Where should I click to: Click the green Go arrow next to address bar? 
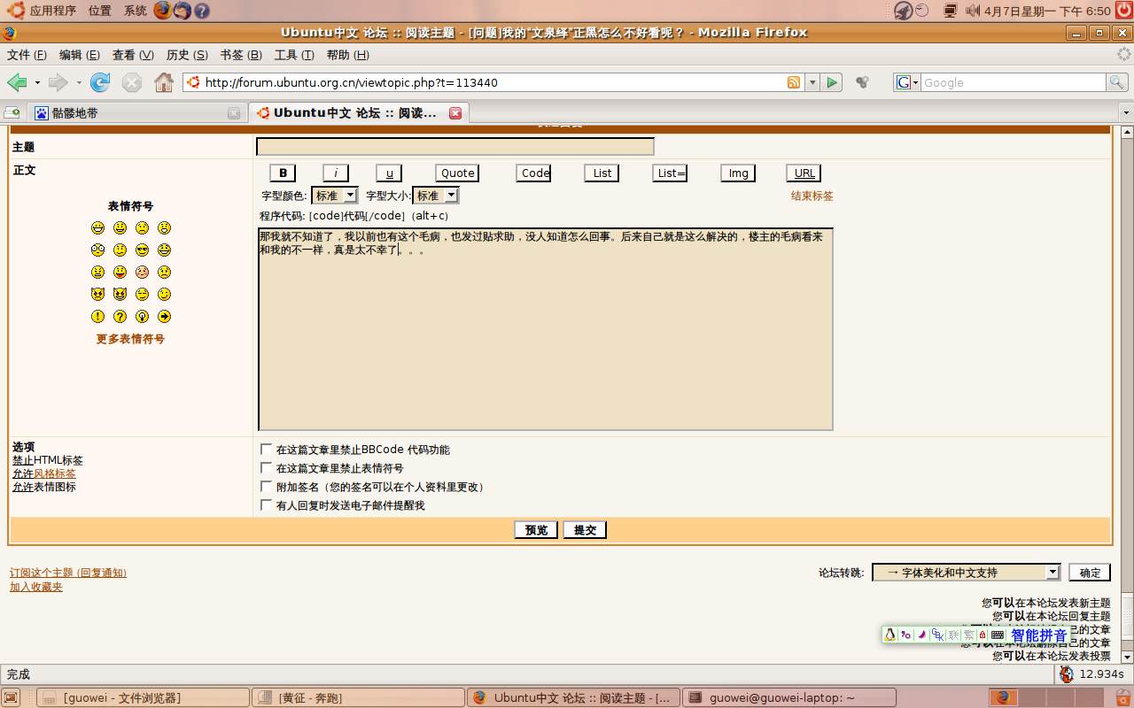click(831, 82)
